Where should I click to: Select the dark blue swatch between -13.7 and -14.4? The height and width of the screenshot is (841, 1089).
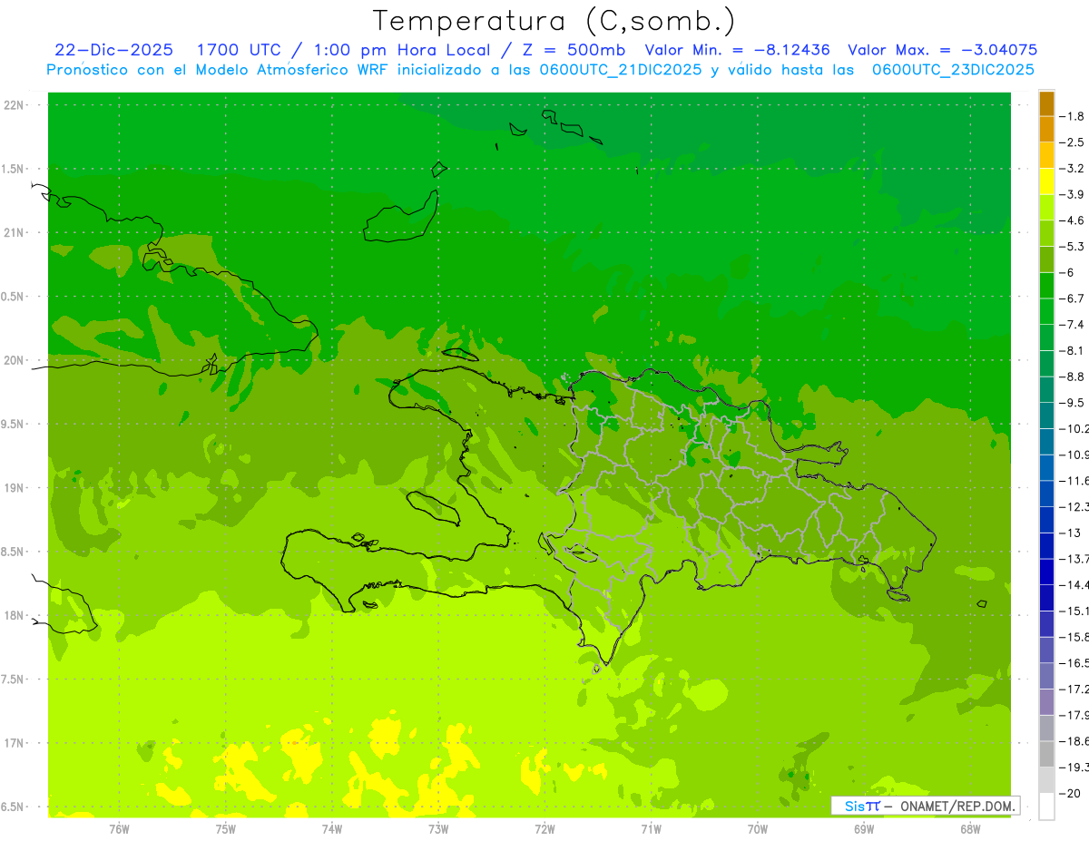[1046, 572]
